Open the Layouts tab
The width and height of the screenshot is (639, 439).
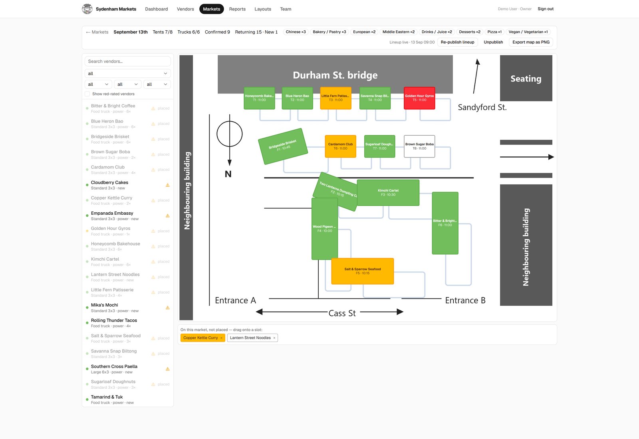click(x=263, y=9)
